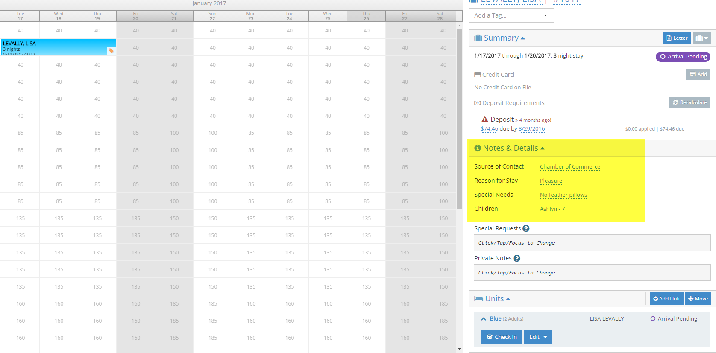
Task: Click the Private Notes help icon
Action: point(516,258)
